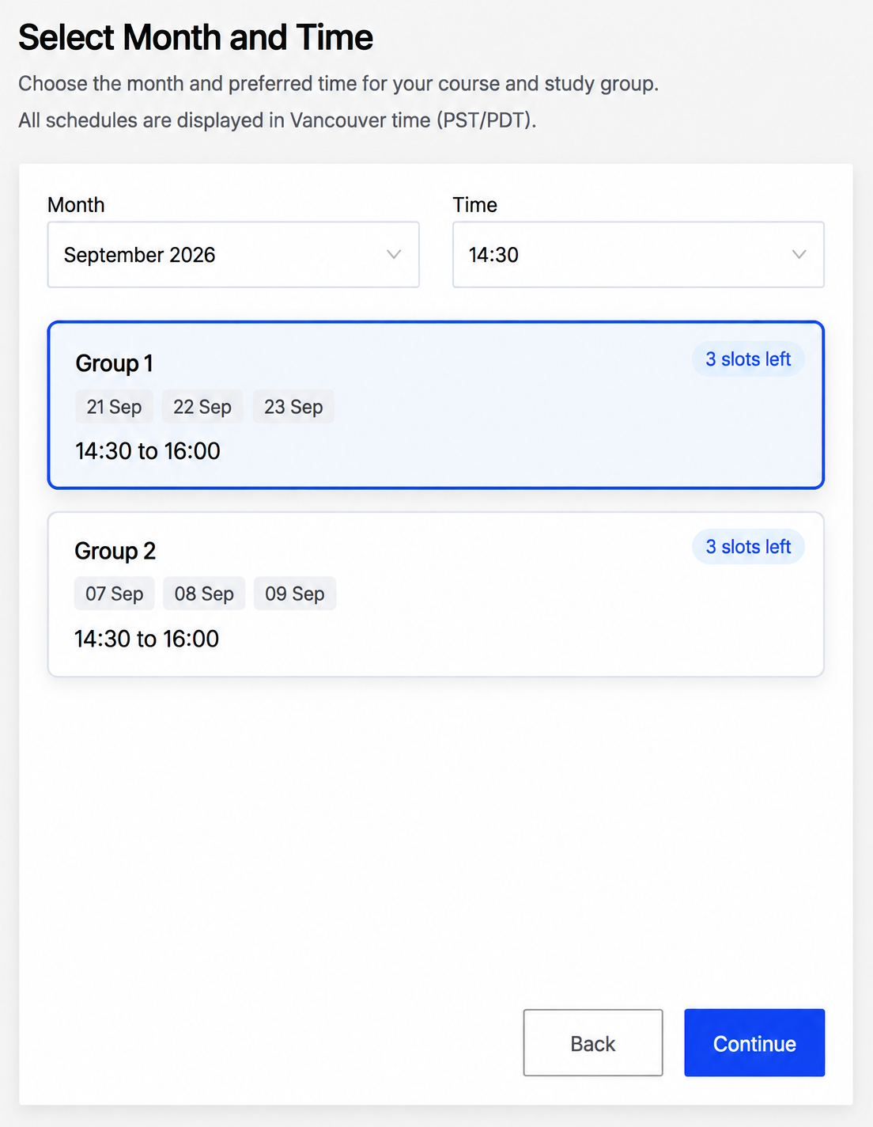Click the Continue button
The height and width of the screenshot is (1127, 873).
754,1043
